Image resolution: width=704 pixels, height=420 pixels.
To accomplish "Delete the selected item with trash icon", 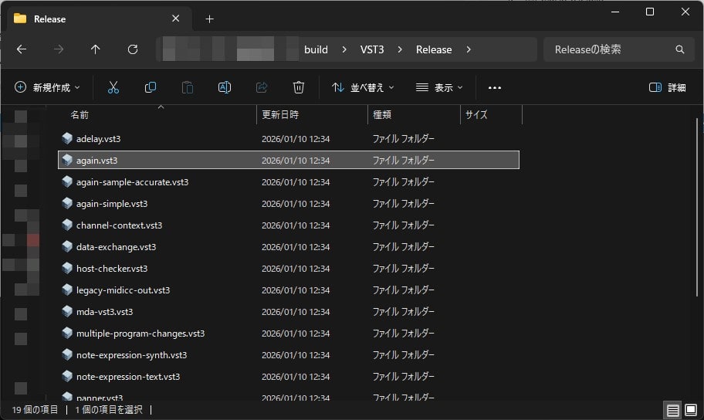I will click(x=299, y=87).
